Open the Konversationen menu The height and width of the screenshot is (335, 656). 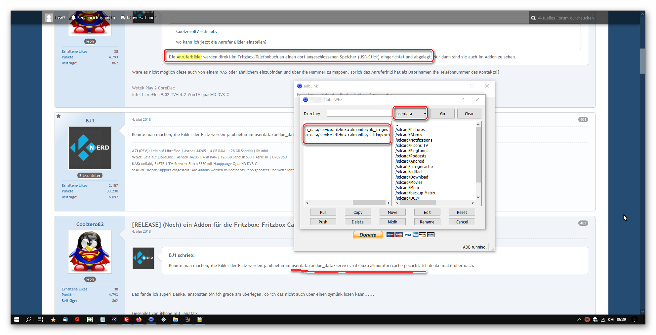(x=139, y=17)
